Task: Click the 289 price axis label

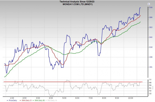Action: tap(151, 17)
